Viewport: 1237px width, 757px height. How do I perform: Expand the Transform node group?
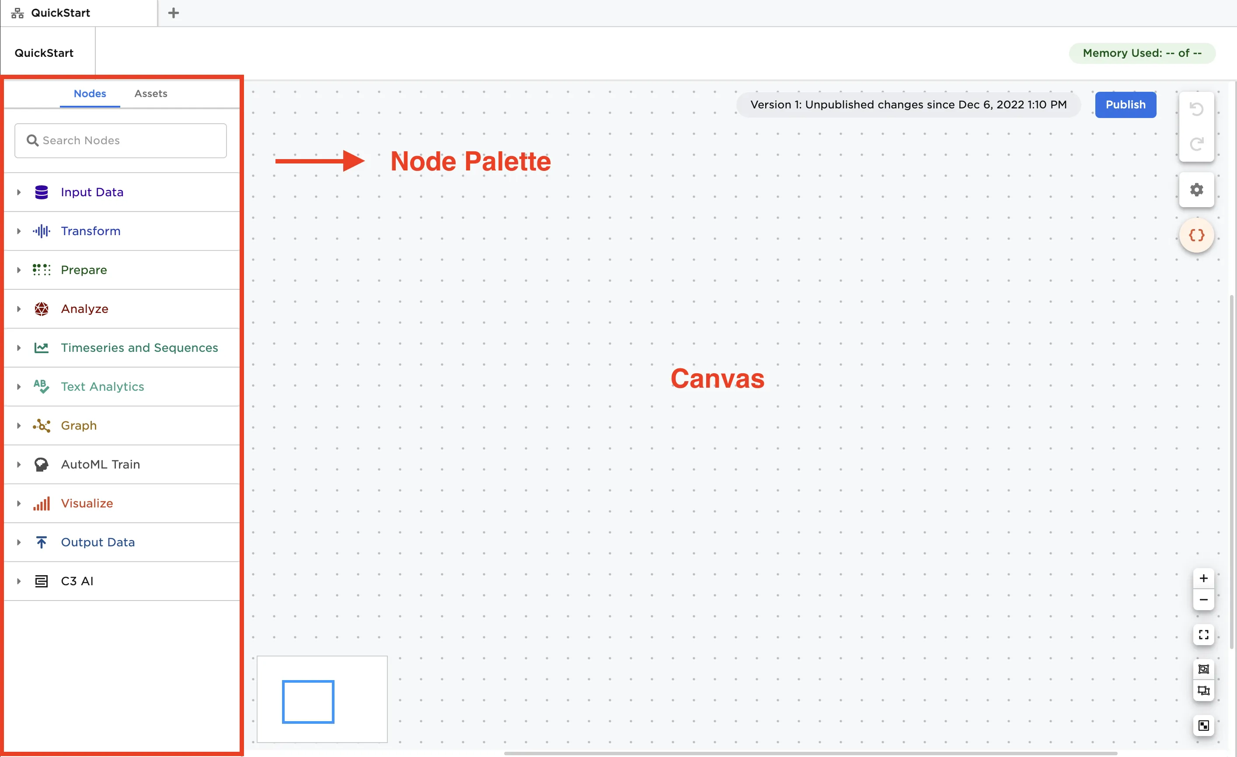click(x=18, y=231)
